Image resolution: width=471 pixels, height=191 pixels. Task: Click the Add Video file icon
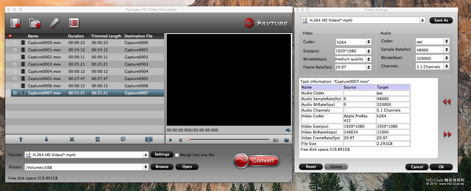[15, 23]
